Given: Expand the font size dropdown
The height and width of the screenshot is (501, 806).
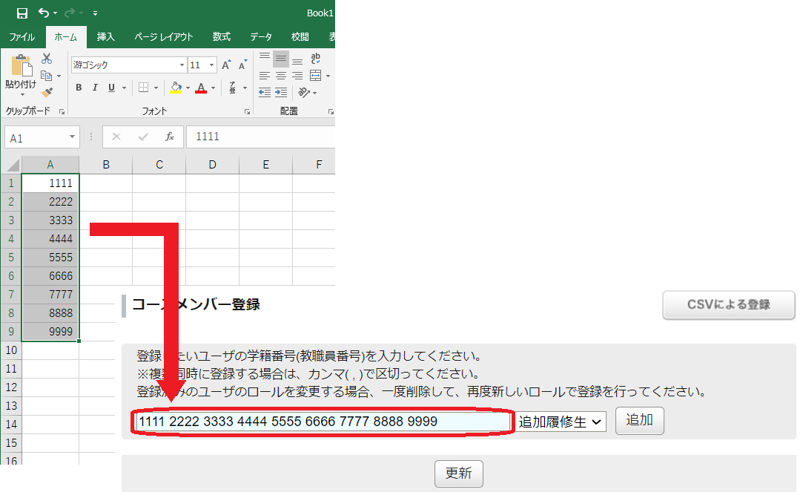Looking at the screenshot, I should (x=211, y=65).
